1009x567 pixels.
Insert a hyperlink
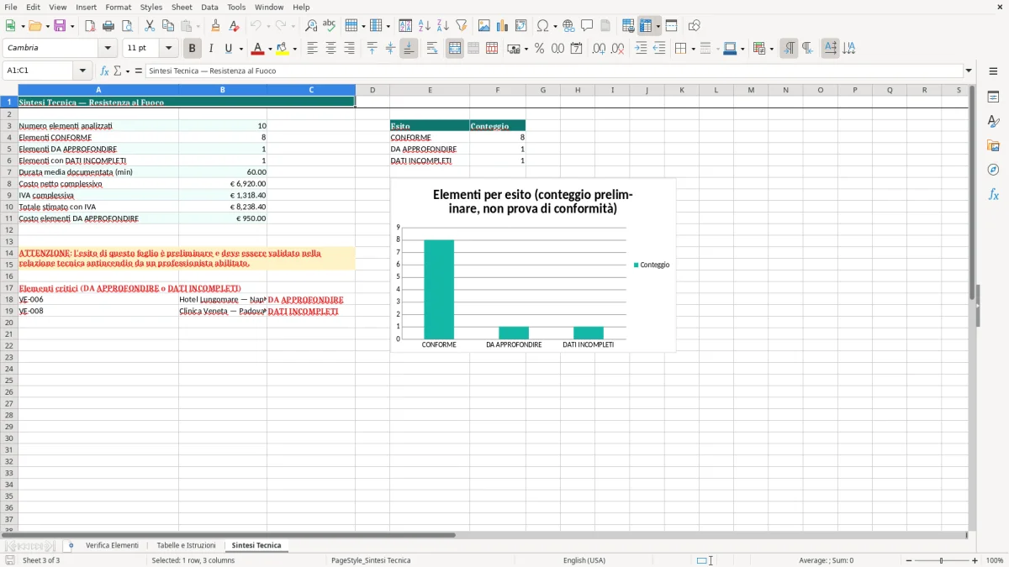coord(568,26)
